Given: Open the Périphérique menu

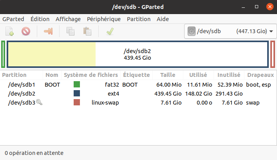Looking at the screenshot, I should coord(104,19).
